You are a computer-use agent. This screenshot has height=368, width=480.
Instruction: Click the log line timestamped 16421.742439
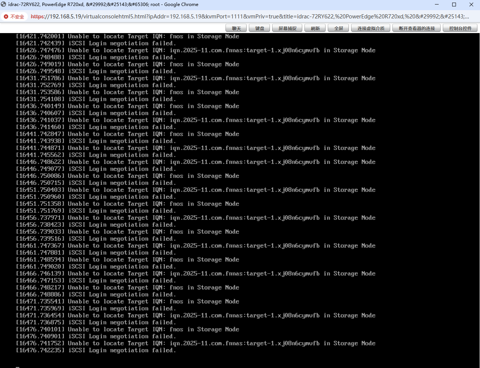96,44
